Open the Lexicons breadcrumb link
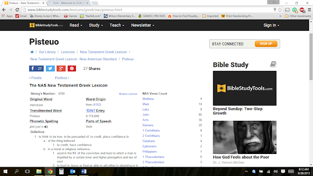313x176 pixels. [67, 52]
